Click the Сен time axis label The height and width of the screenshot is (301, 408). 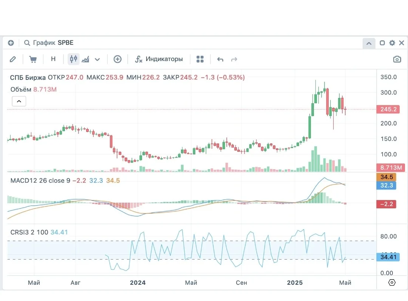[241, 283]
